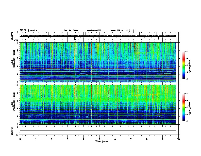The height and width of the screenshot is (156, 201).
Task: Click the color scale bar beside ch.2 spectrogram
Action: [184, 107]
